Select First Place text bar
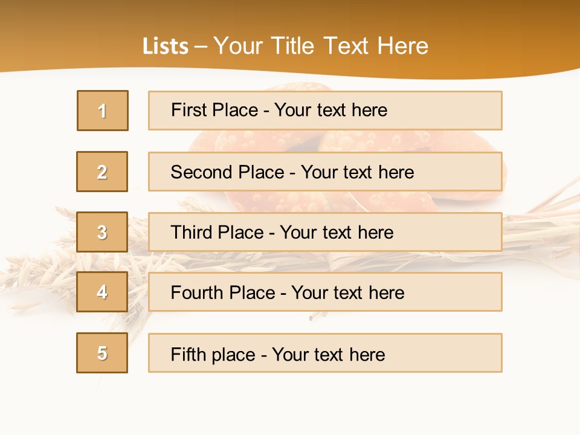Viewport: 580px width, 435px height. [325, 111]
